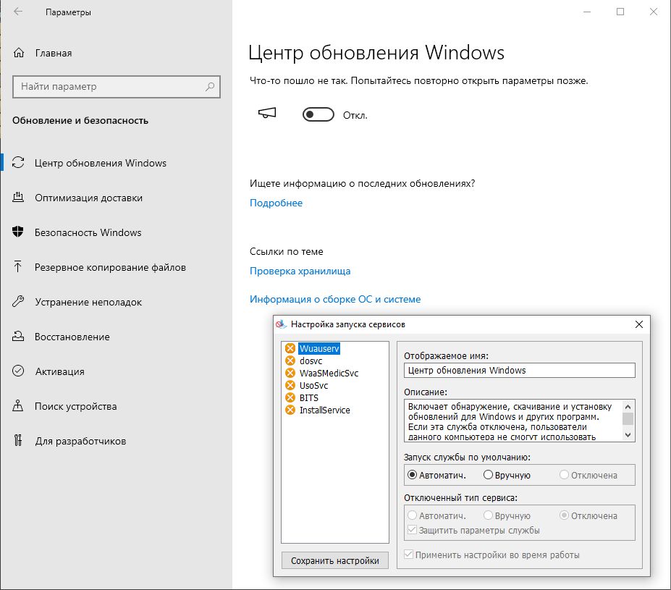This screenshot has width=671, height=590.
Task: Click the tools icon for Для разработчиков
Action: coord(18,440)
